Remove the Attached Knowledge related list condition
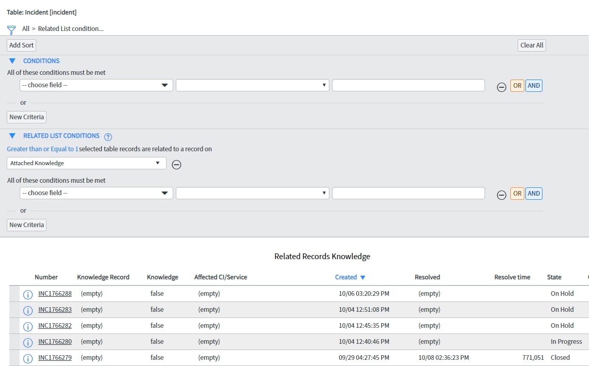 pyautogui.click(x=176, y=164)
